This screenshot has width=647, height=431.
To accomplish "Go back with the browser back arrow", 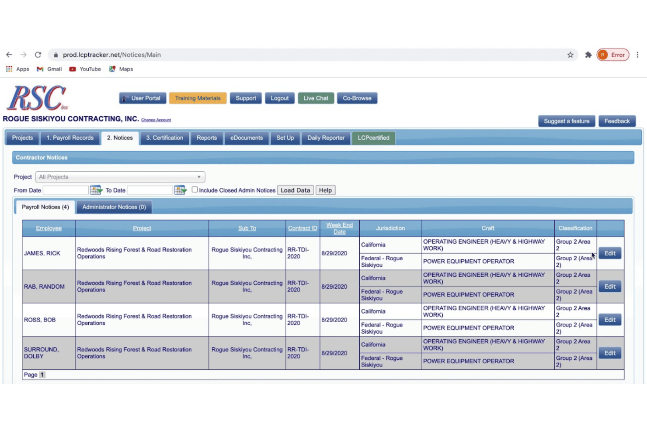I will tap(9, 55).
